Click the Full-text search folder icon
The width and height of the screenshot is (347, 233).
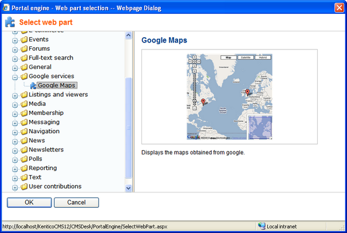(x=24, y=58)
